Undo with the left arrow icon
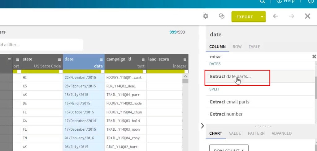This screenshot has height=151, width=317. tap(276, 16)
